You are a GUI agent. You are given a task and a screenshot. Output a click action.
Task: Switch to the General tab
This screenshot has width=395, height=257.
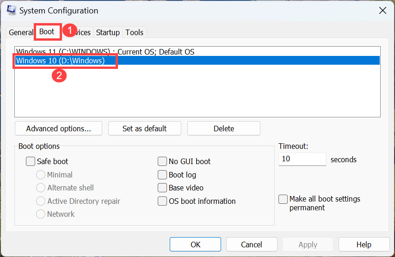21,32
